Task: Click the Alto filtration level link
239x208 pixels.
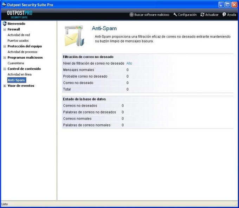Action: click(129, 63)
